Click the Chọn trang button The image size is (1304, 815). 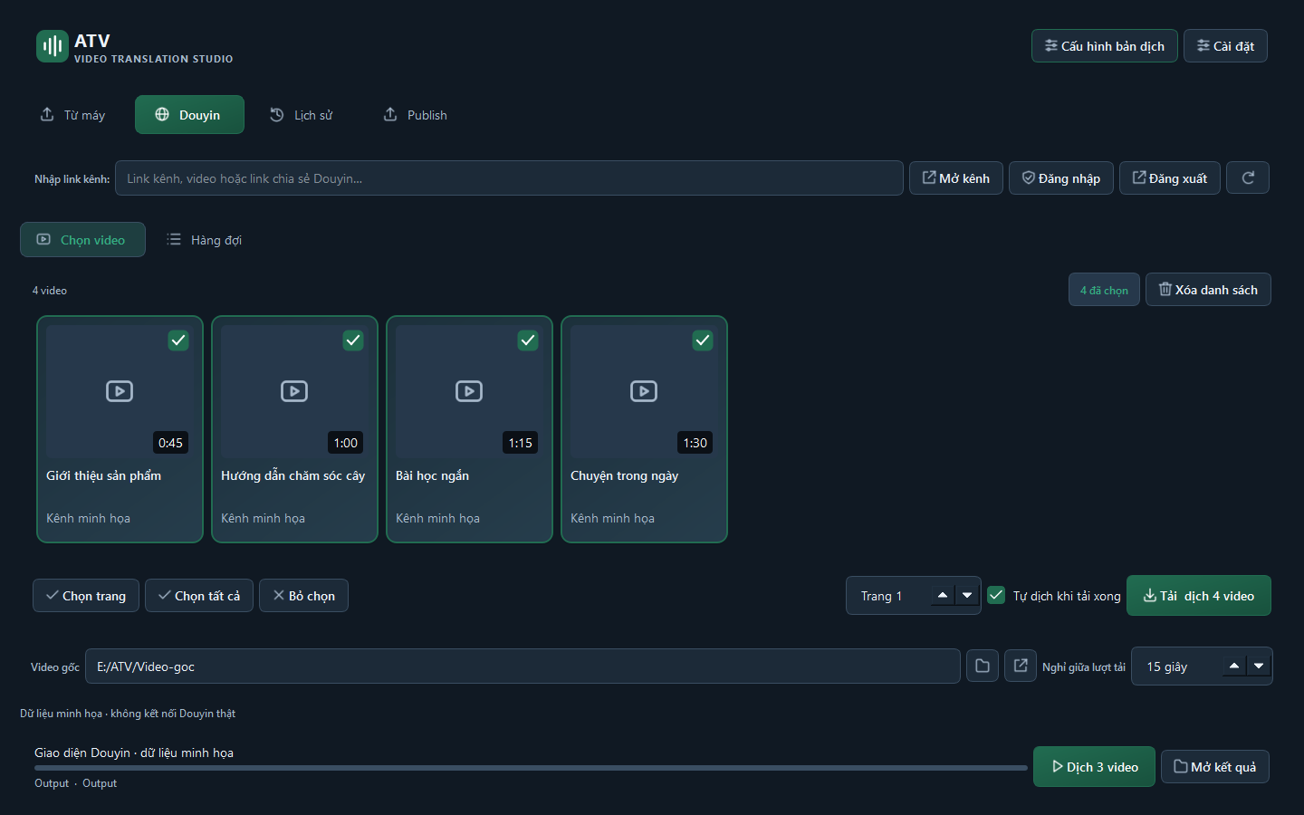[86, 596]
